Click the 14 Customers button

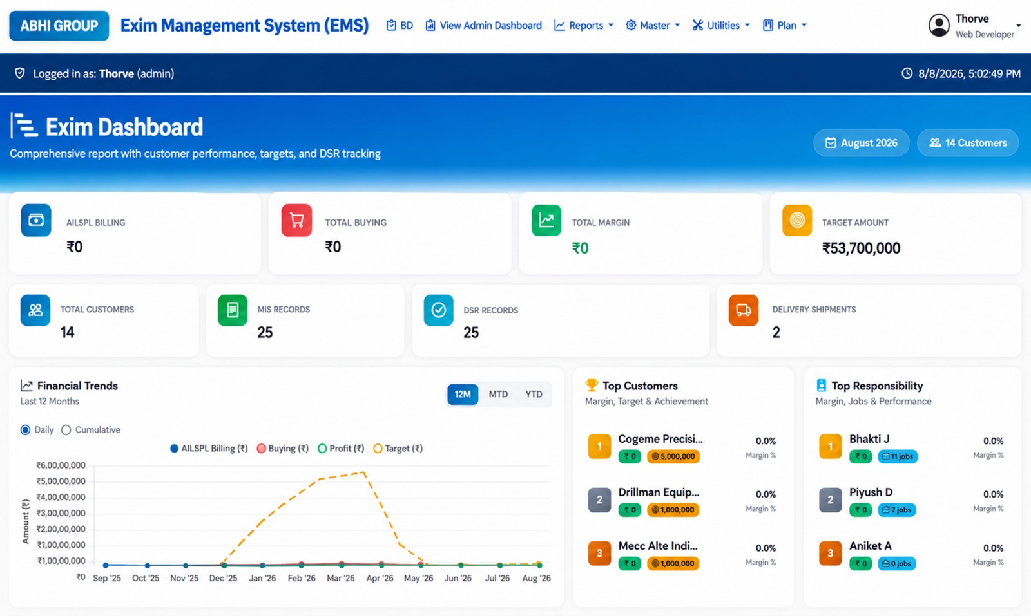tap(968, 143)
